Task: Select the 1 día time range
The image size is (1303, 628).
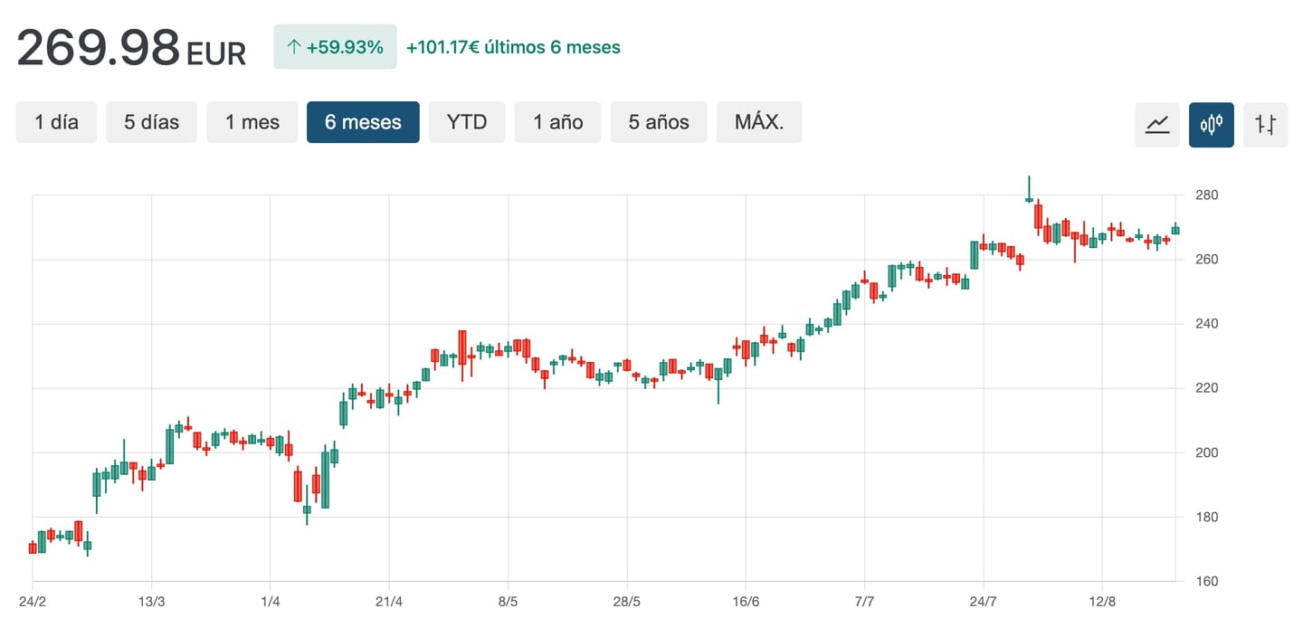Action: click(x=56, y=122)
